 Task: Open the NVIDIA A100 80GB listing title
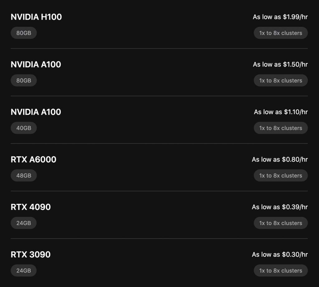(x=36, y=65)
